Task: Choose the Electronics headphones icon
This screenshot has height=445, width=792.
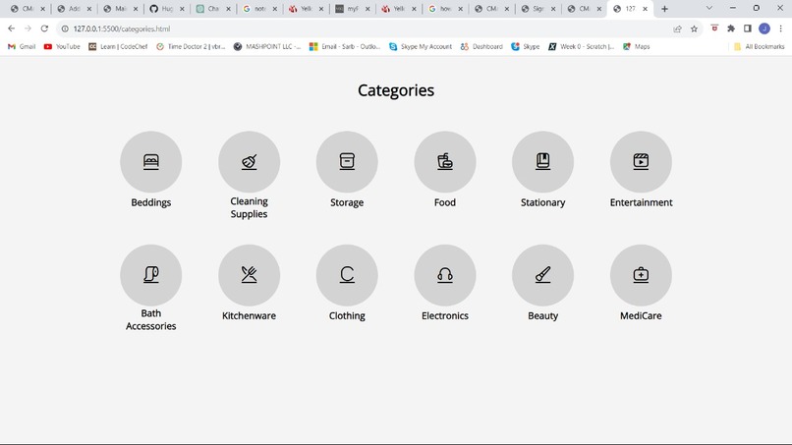Action: [x=445, y=275]
